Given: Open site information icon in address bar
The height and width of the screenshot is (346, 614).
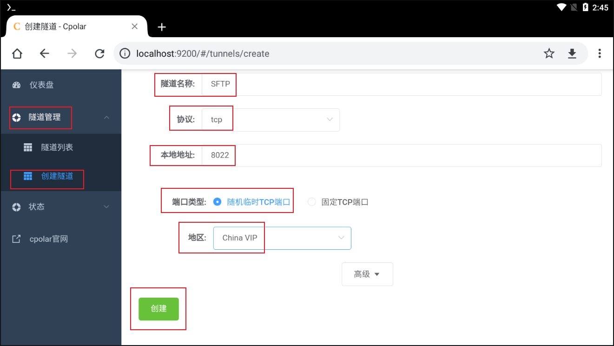Looking at the screenshot, I should coord(125,53).
